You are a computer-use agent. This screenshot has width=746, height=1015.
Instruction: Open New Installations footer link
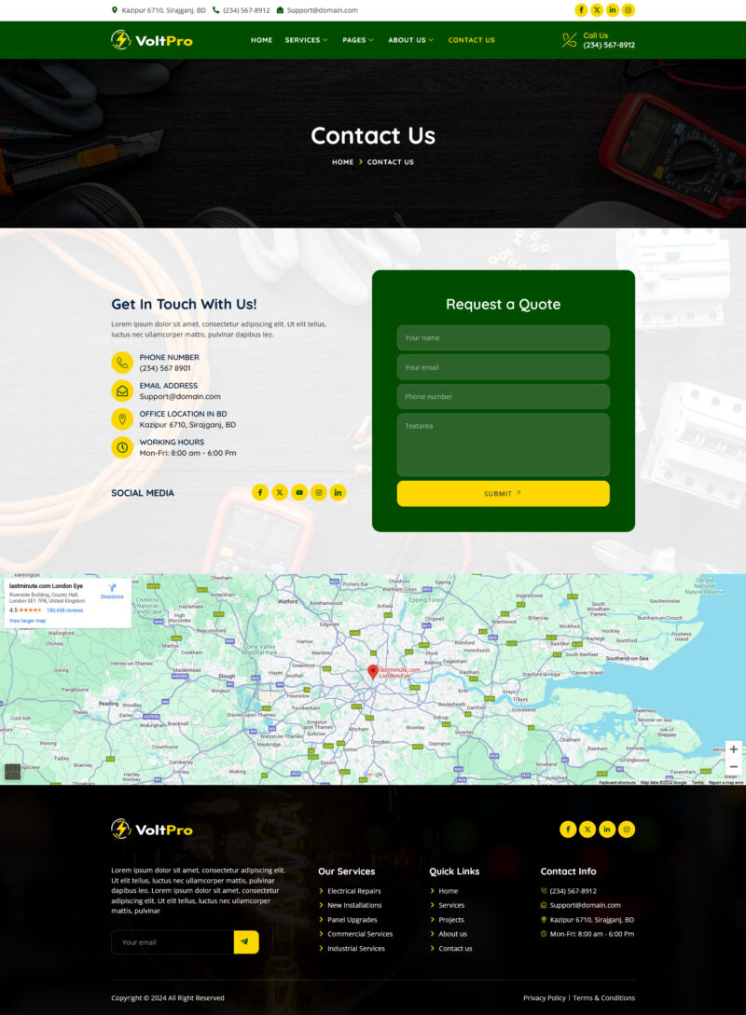pyautogui.click(x=354, y=905)
